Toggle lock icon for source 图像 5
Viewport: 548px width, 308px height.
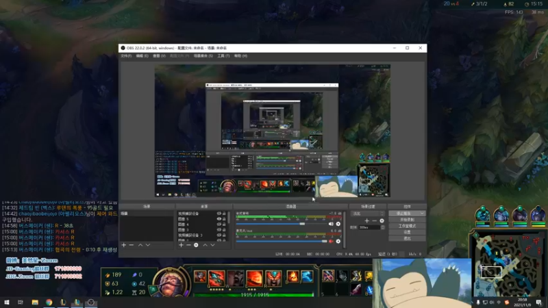point(224,219)
